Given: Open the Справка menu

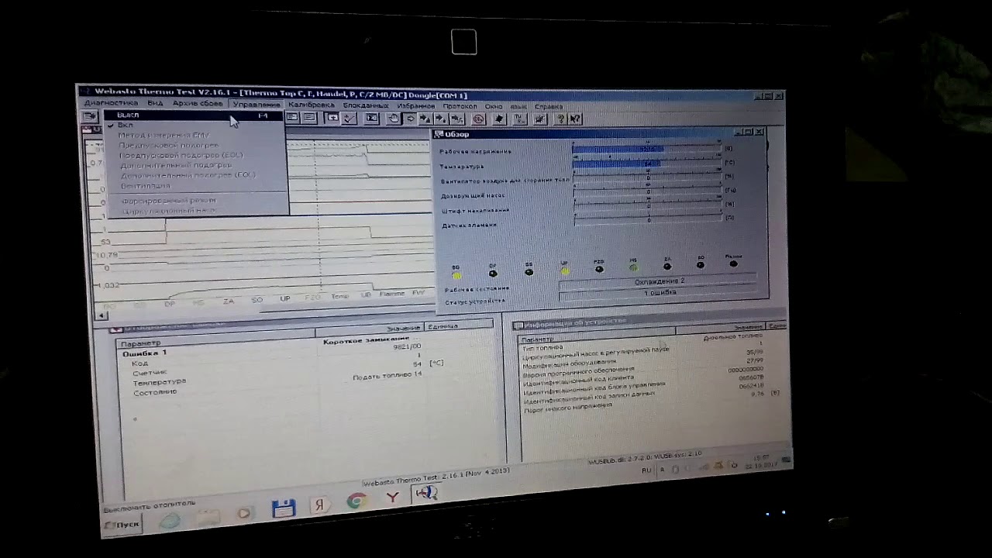Looking at the screenshot, I should 549,107.
